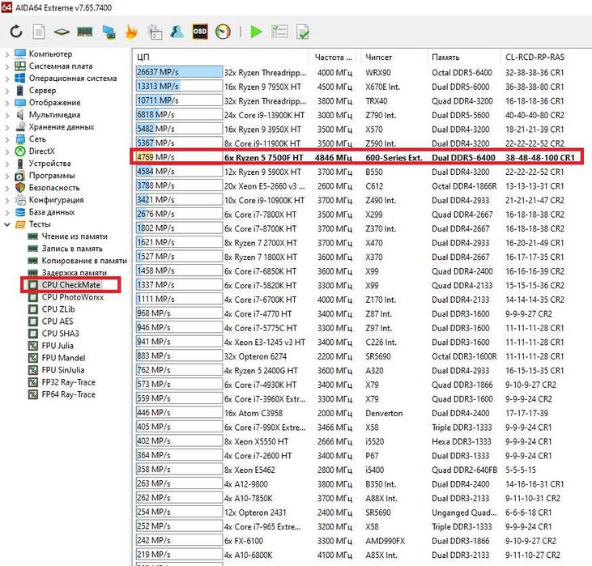Open the Задержка памяти test

pos(74,273)
